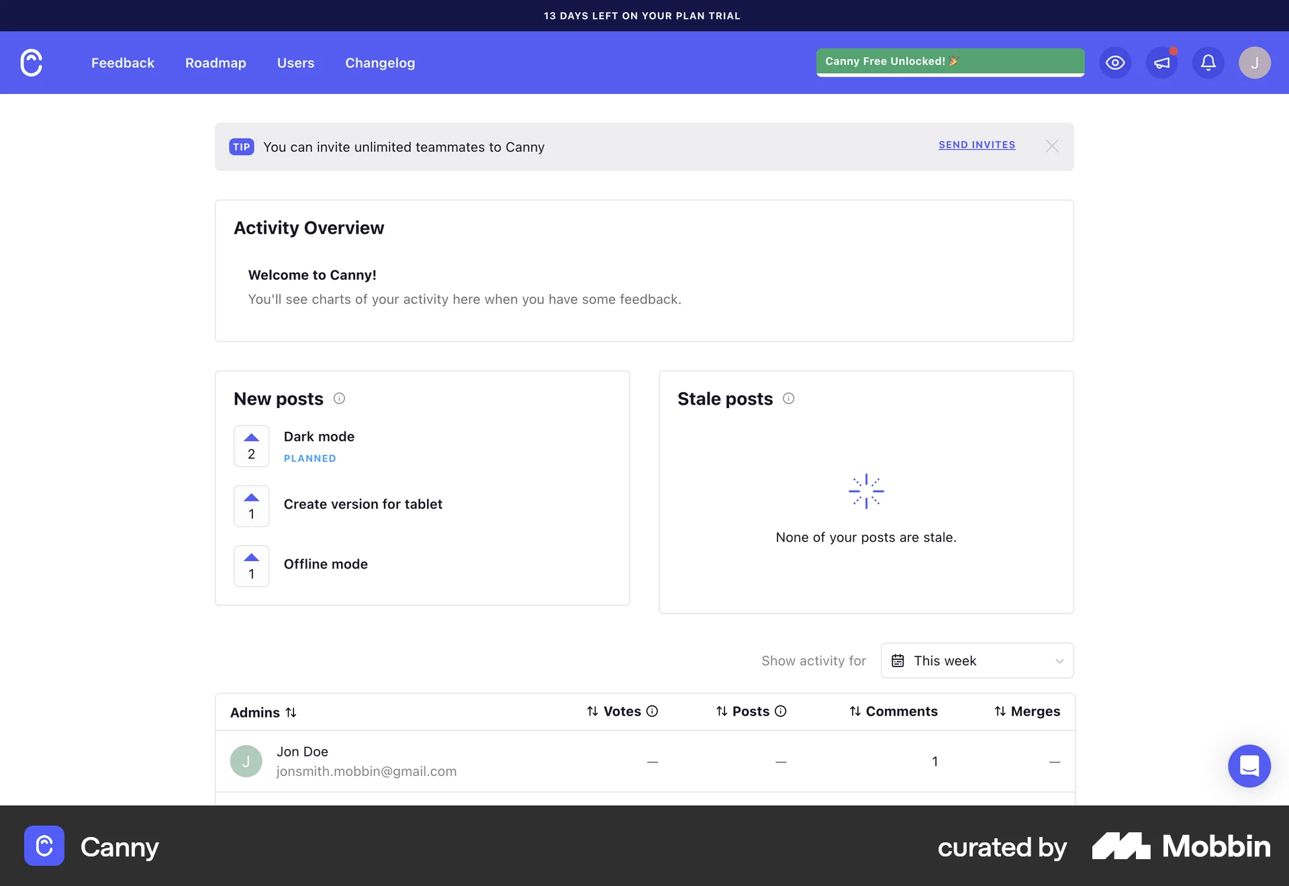Open the Dark mode post
The width and height of the screenshot is (1289, 886).
click(319, 436)
